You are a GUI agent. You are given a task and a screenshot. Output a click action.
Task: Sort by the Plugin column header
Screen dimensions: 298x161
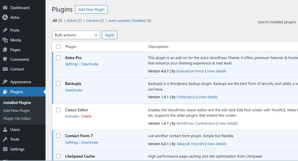coord(71,47)
